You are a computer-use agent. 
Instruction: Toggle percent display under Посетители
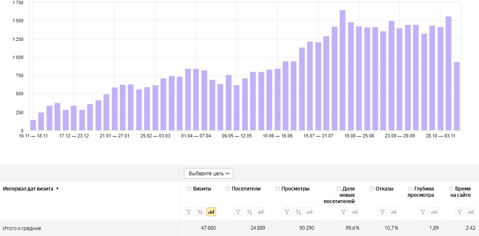(x=249, y=212)
